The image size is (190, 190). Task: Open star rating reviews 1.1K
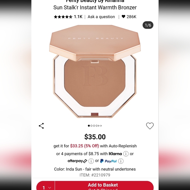coord(68,17)
